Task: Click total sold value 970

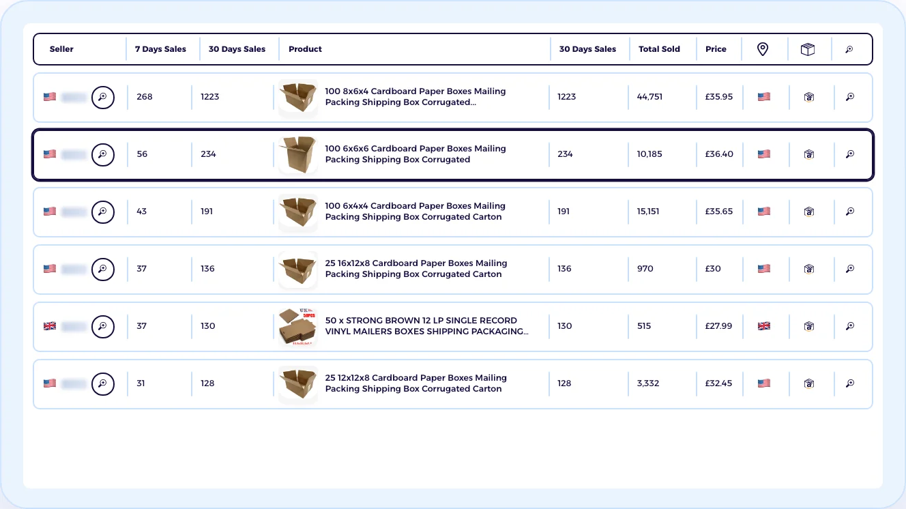Action: tap(645, 269)
